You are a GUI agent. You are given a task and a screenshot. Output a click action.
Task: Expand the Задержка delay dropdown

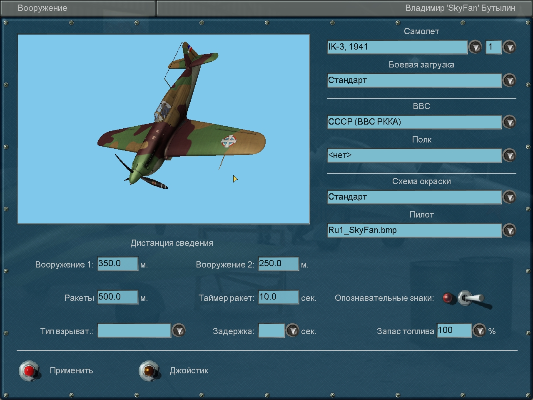click(292, 331)
